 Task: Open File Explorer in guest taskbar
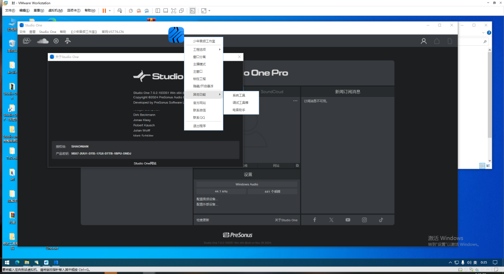(27, 262)
